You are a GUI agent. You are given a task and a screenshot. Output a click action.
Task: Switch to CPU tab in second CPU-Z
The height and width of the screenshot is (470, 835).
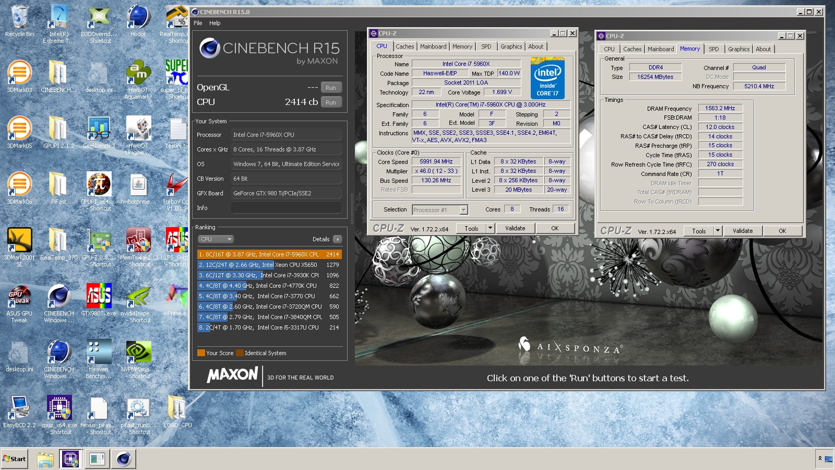coord(609,49)
